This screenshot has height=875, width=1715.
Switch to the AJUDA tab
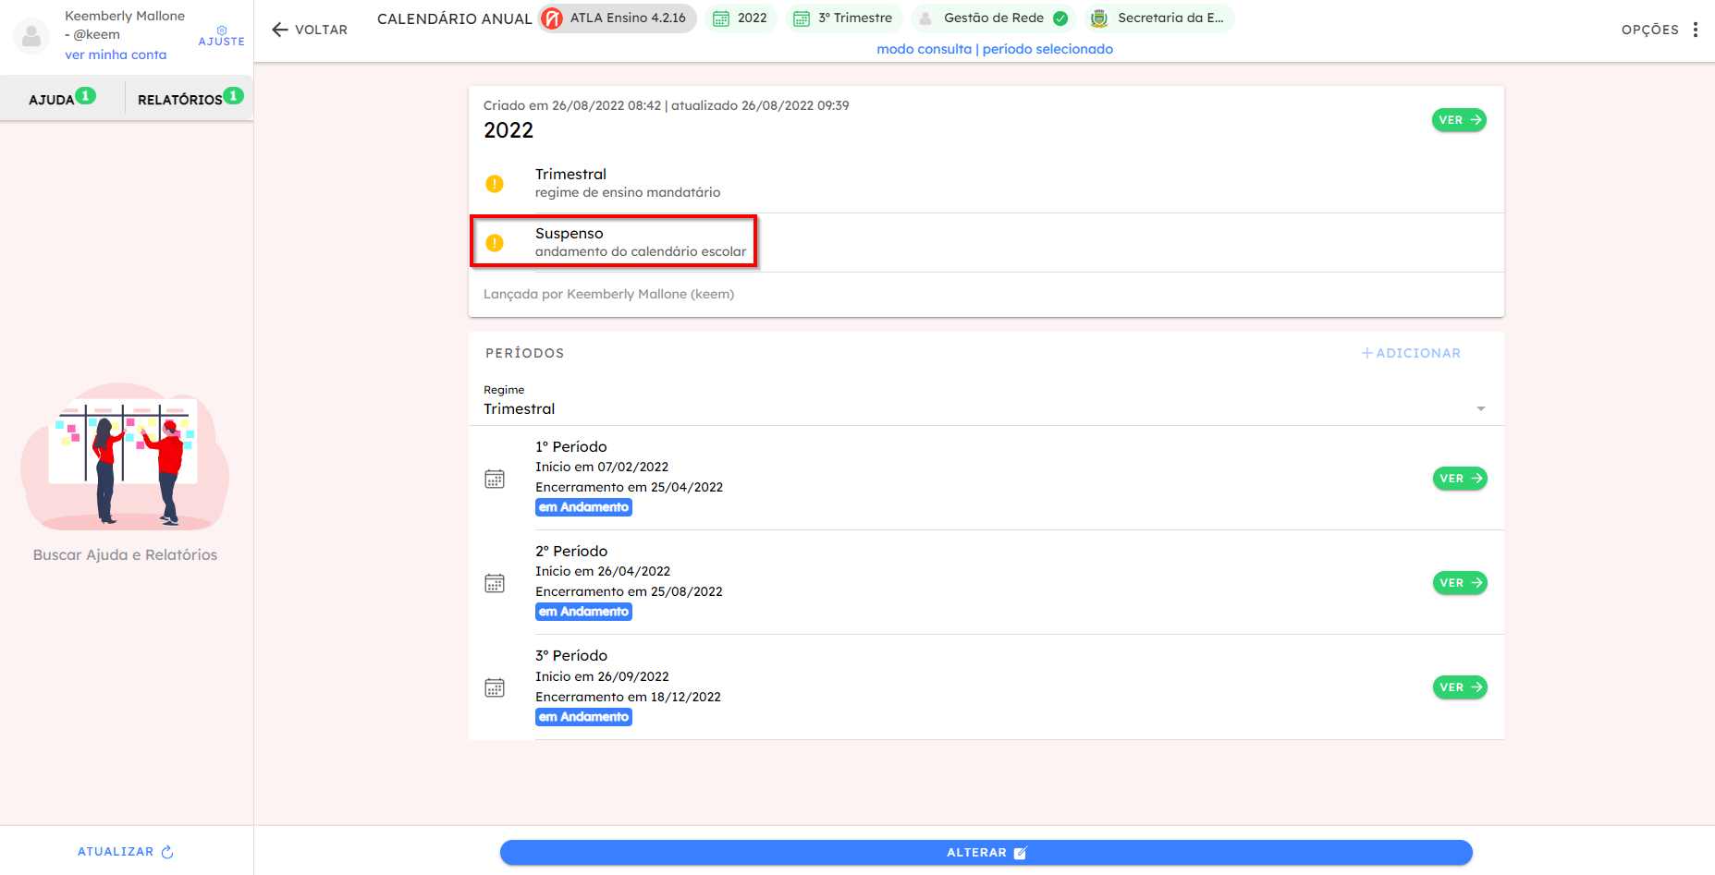coord(62,98)
